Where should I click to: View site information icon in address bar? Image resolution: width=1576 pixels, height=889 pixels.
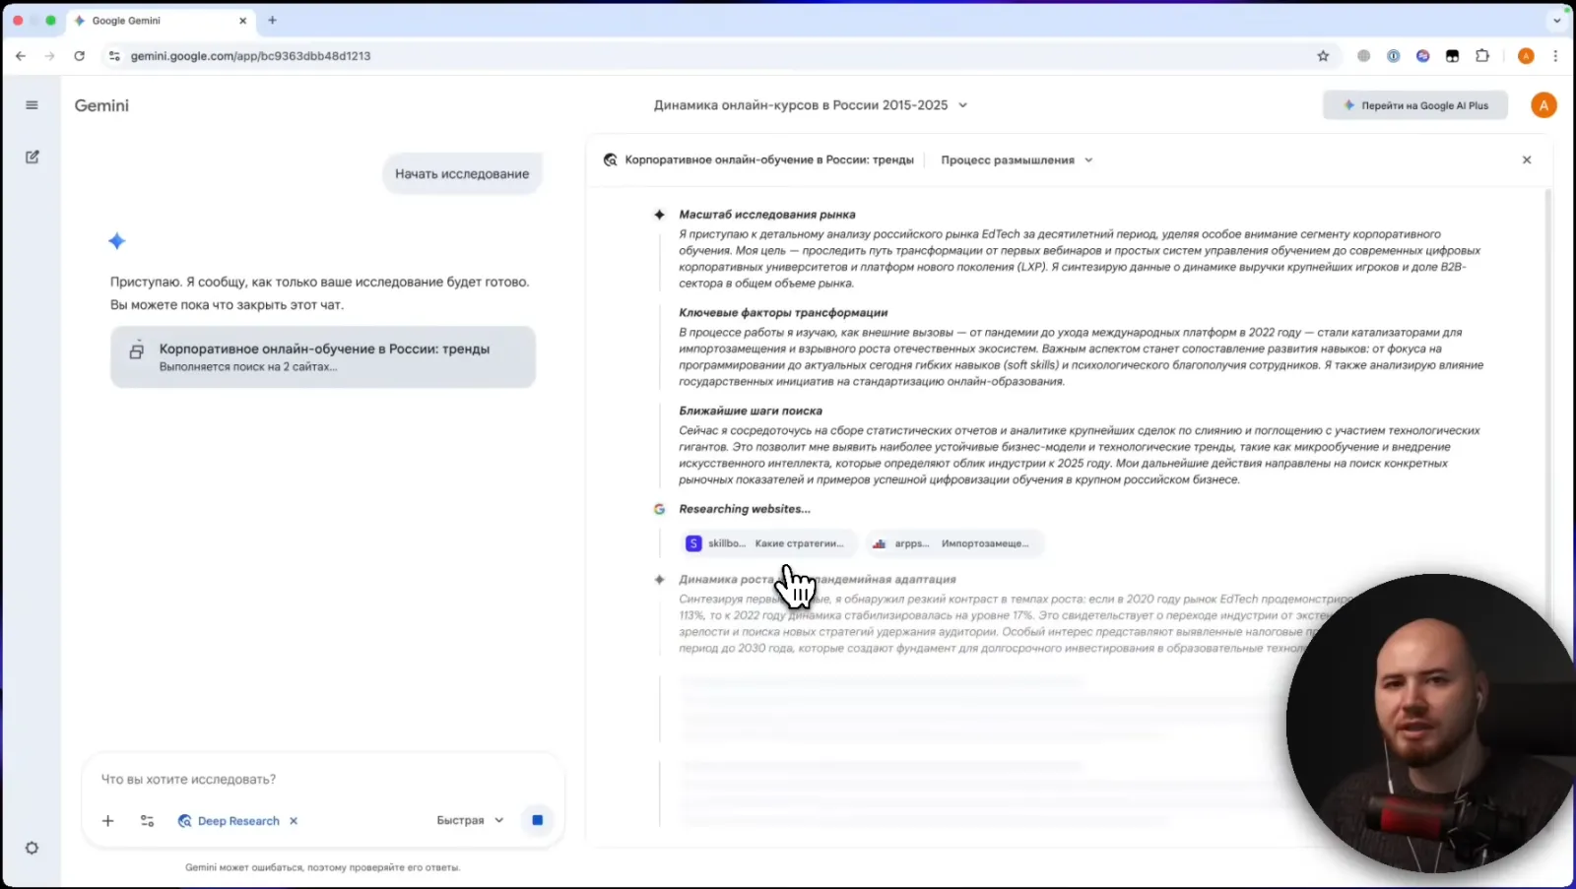click(x=114, y=56)
